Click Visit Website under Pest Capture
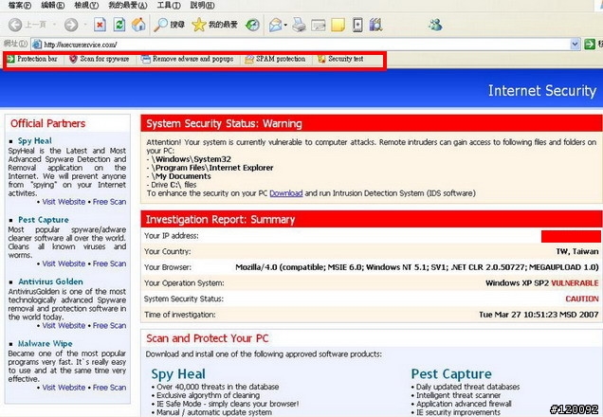 [64, 263]
